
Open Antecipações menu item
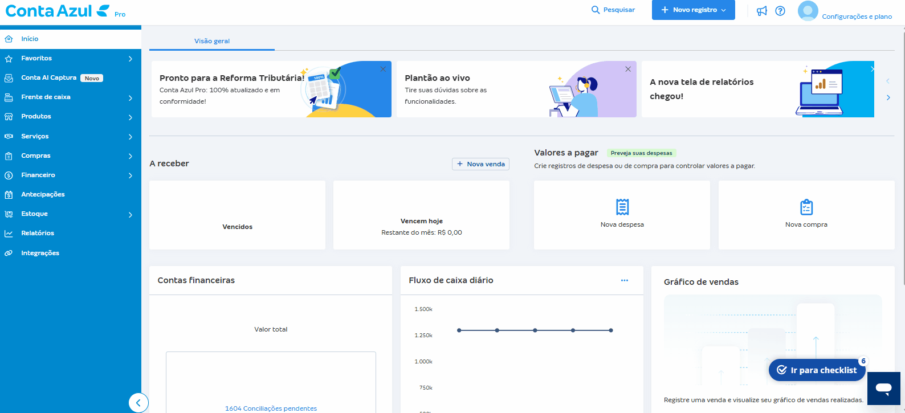pyautogui.click(x=71, y=195)
